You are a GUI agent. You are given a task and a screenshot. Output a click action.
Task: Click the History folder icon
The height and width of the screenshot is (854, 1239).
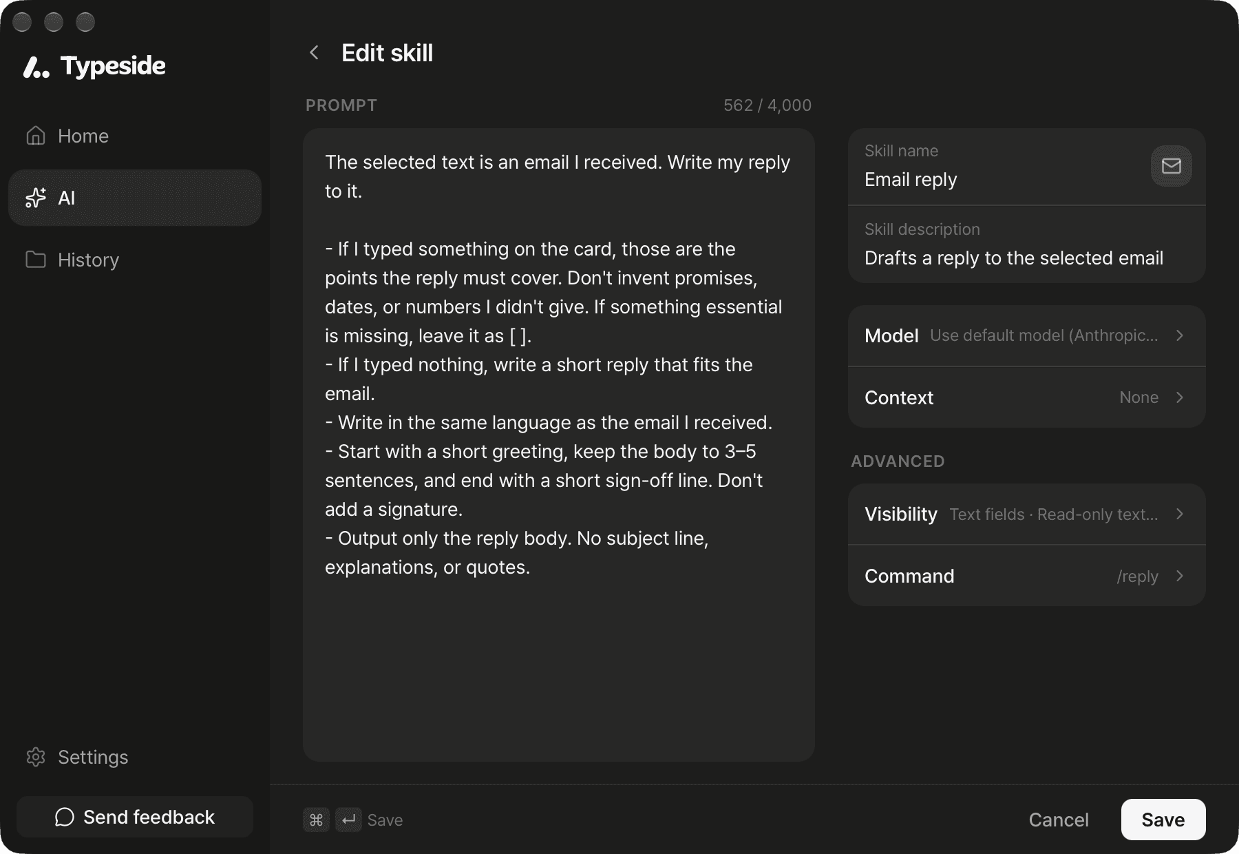(36, 260)
